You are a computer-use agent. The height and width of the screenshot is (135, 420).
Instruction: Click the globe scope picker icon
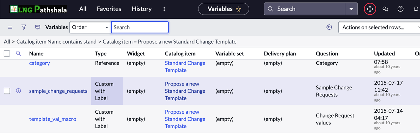(x=370, y=9)
